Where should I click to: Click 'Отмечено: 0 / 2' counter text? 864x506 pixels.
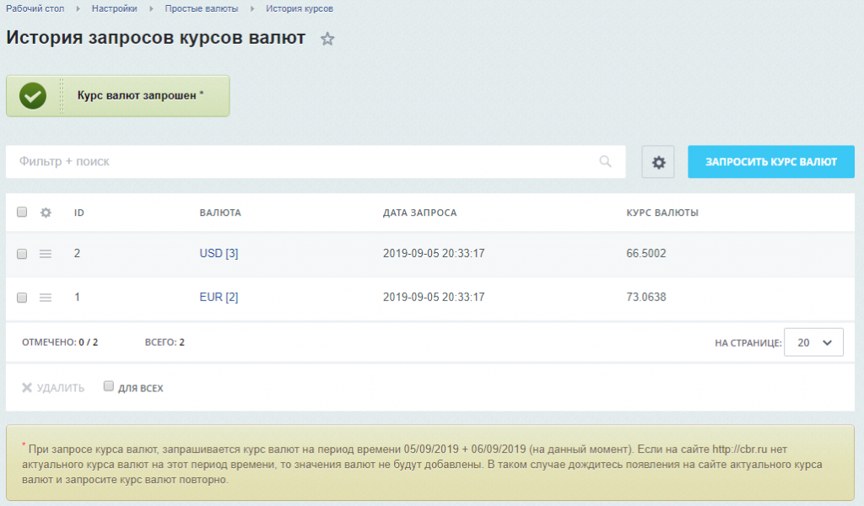(60, 342)
